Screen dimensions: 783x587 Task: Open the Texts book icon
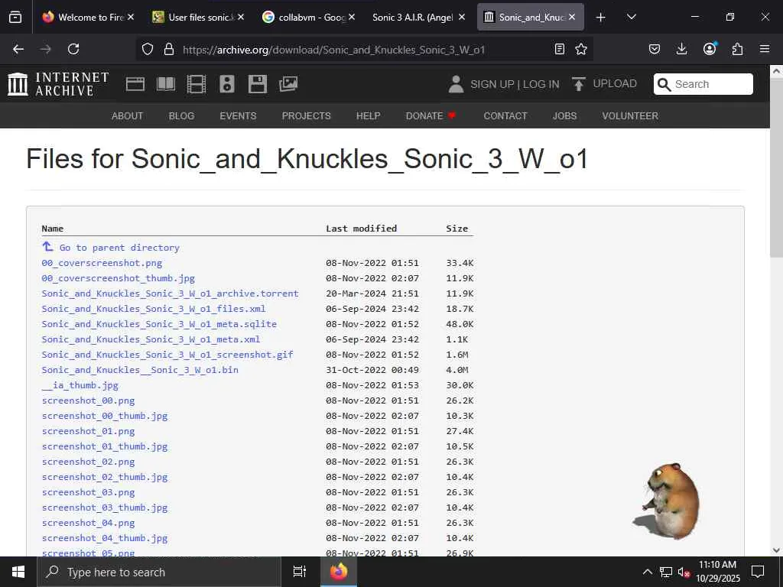(166, 84)
